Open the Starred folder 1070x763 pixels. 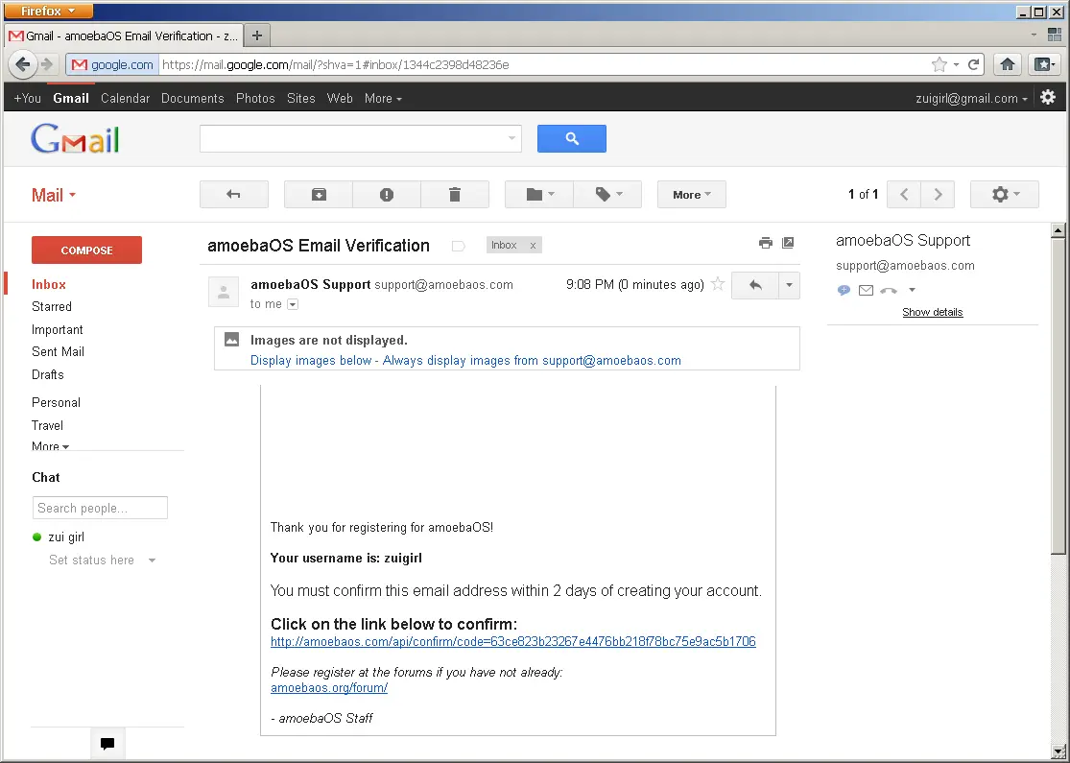[52, 307]
